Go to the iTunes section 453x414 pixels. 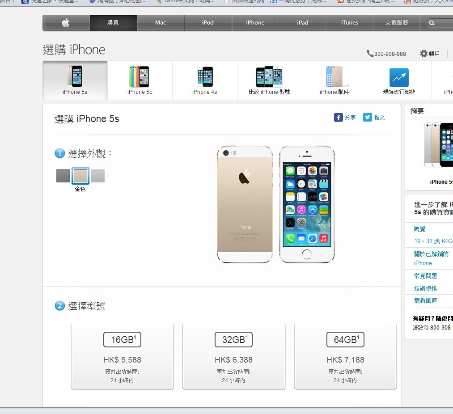pos(350,22)
